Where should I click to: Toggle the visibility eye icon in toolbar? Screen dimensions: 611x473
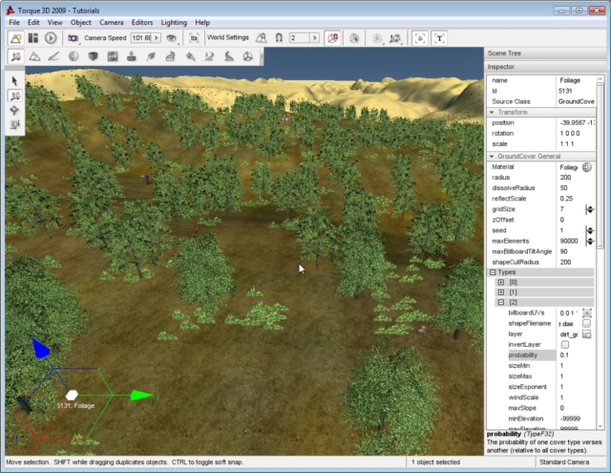coord(172,38)
